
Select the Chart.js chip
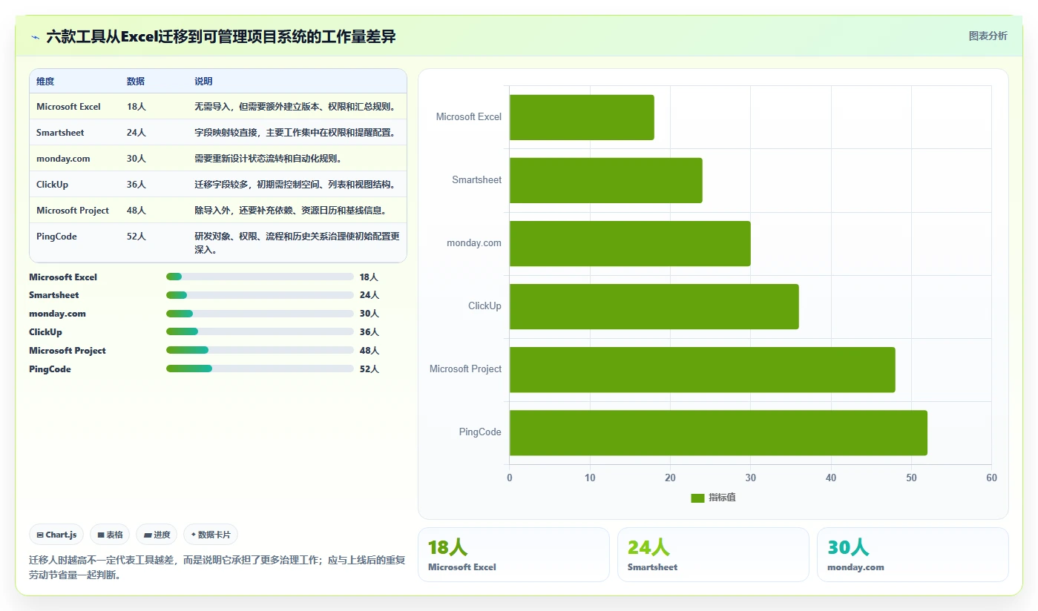(56, 535)
